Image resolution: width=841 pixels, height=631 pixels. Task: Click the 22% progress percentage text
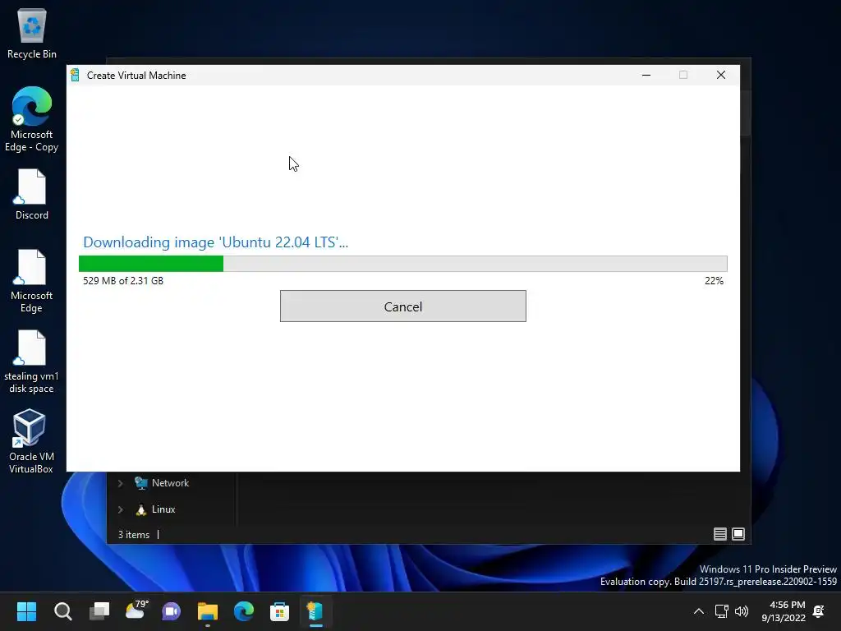pos(714,281)
